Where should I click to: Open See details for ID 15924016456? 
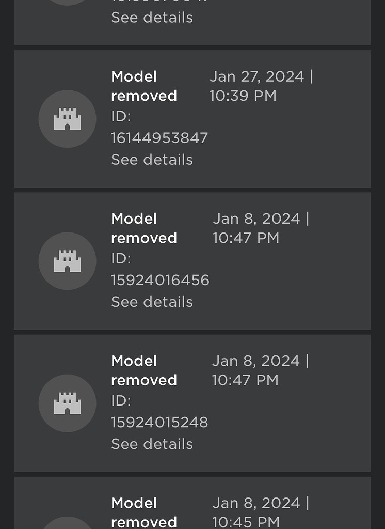coord(152,302)
